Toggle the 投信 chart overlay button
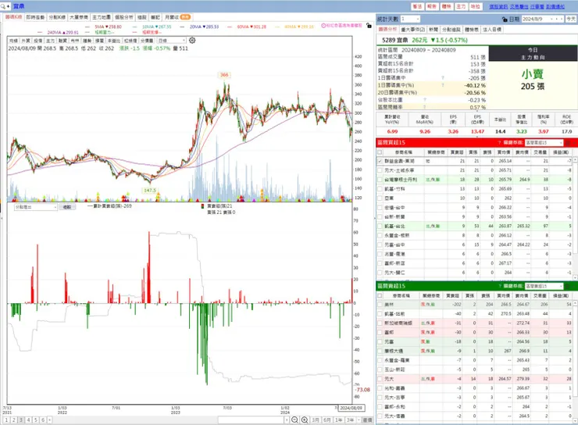 37,41
